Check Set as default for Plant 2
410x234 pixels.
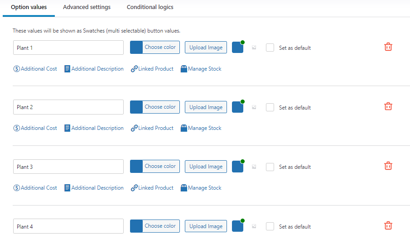pos(270,107)
